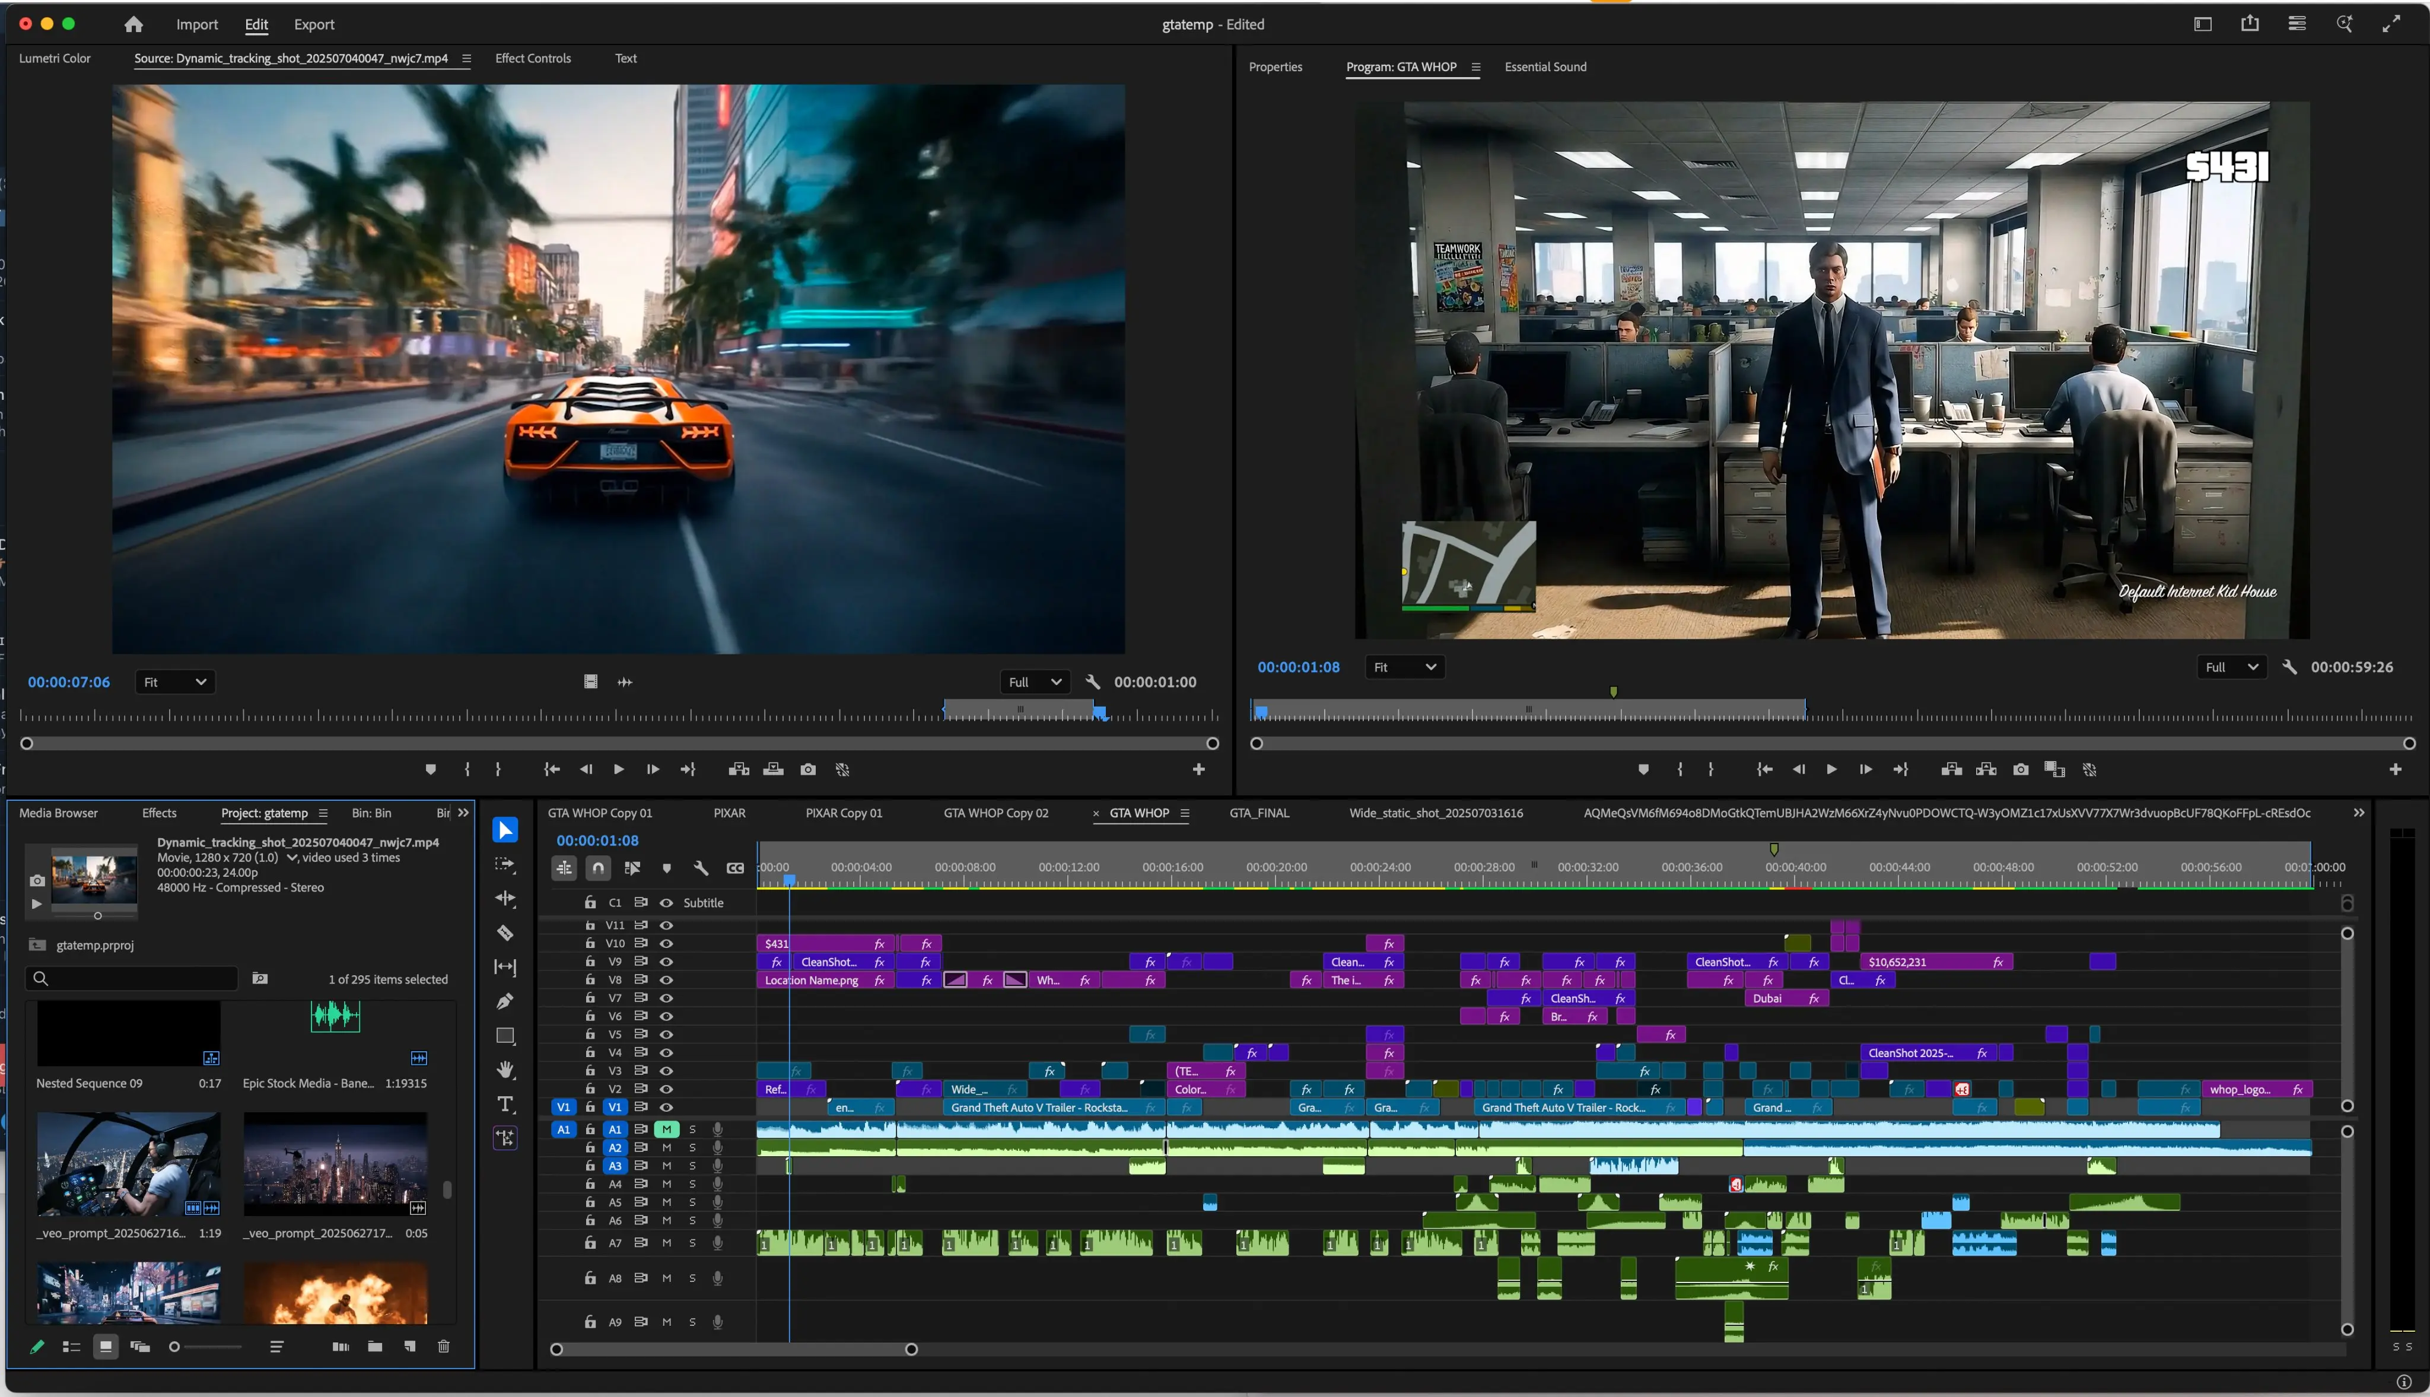Play the Program monitor sequence
The height and width of the screenshot is (1397, 2430).
1830,769
